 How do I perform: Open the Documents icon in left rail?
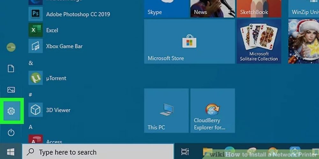[11, 68]
